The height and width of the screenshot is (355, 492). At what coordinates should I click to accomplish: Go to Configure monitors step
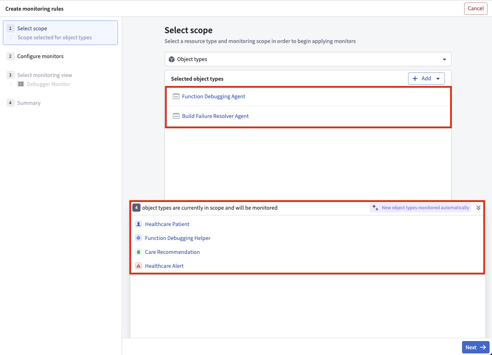40,57
